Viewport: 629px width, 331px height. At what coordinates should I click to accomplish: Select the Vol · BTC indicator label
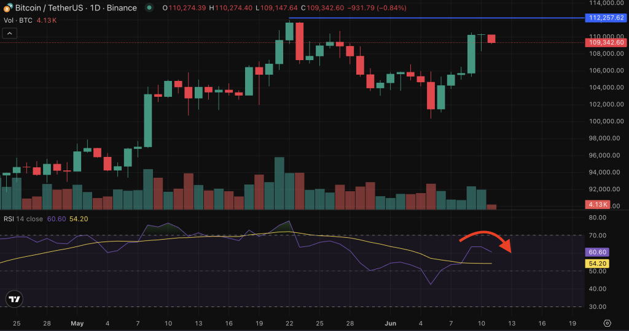pyautogui.click(x=18, y=20)
